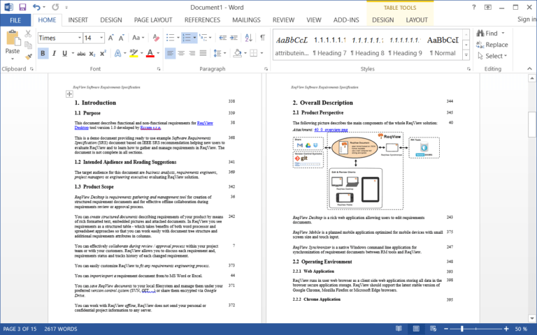Toggle Bold formatting off
Image resolution: width=537 pixels, height=335 pixels.
point(43,53)
